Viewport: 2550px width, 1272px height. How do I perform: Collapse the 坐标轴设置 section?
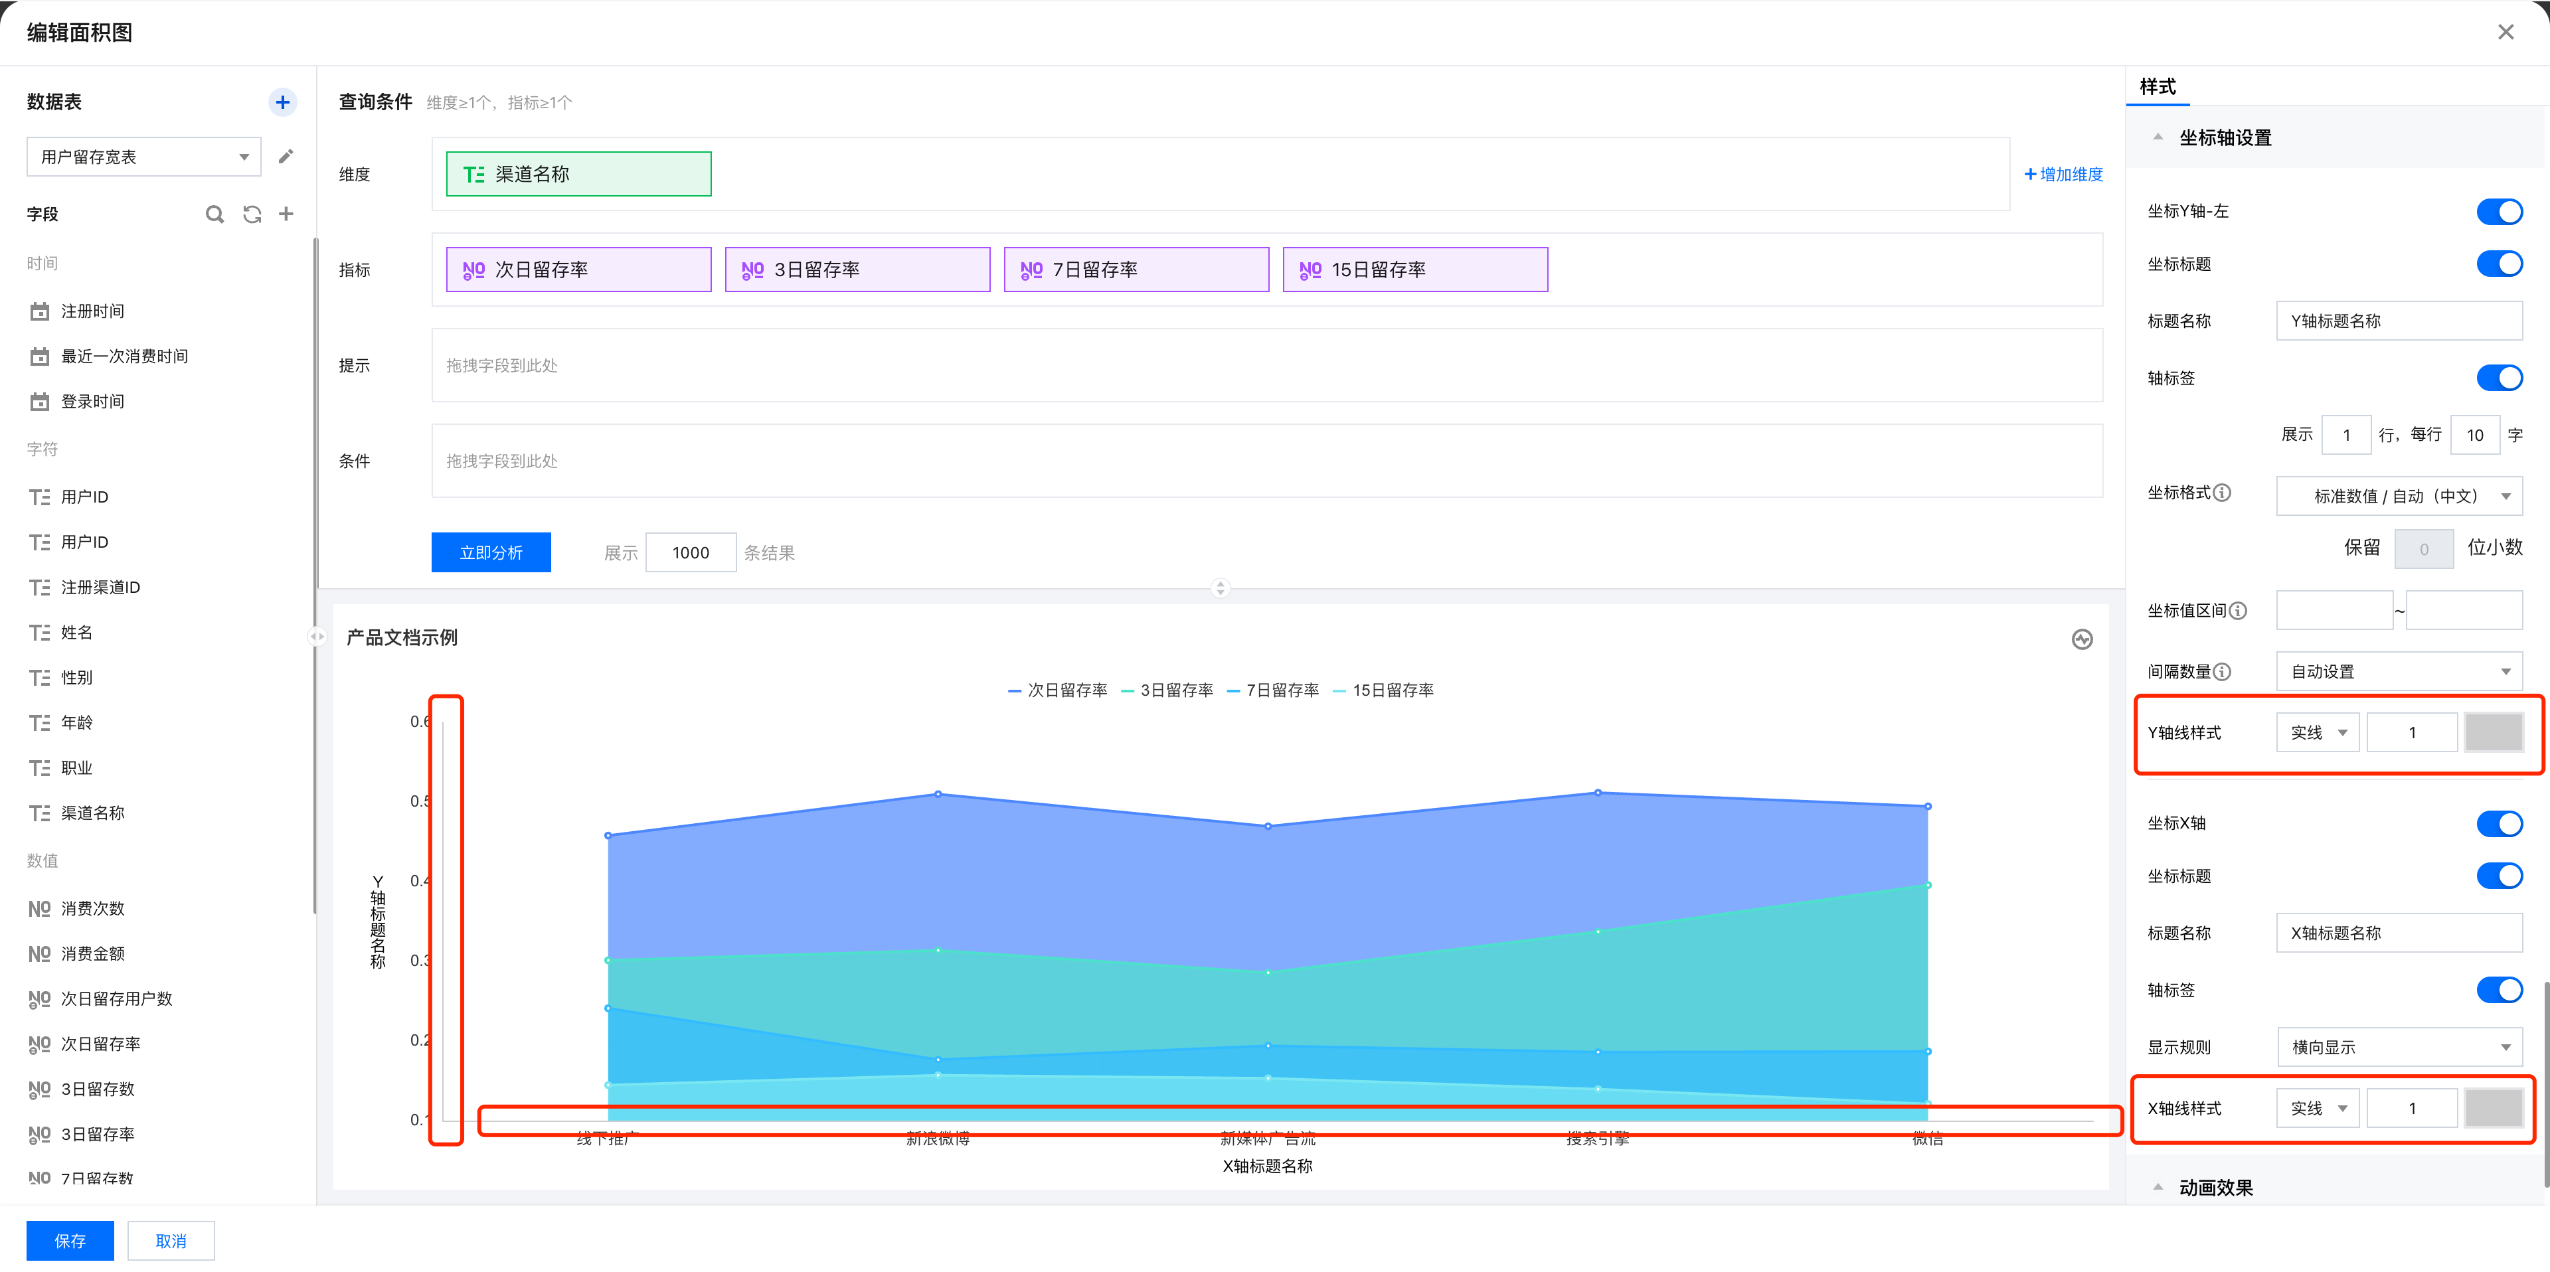pyautogui.click(x=2158, y=137)
